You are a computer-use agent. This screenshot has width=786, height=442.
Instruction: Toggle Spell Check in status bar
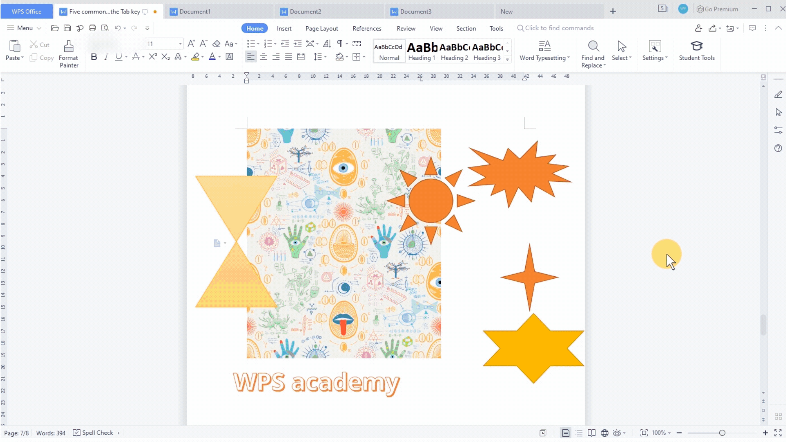point(93,433)
